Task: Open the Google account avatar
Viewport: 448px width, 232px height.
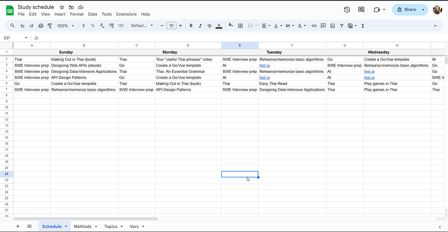Action: click(x=437, y=10)
